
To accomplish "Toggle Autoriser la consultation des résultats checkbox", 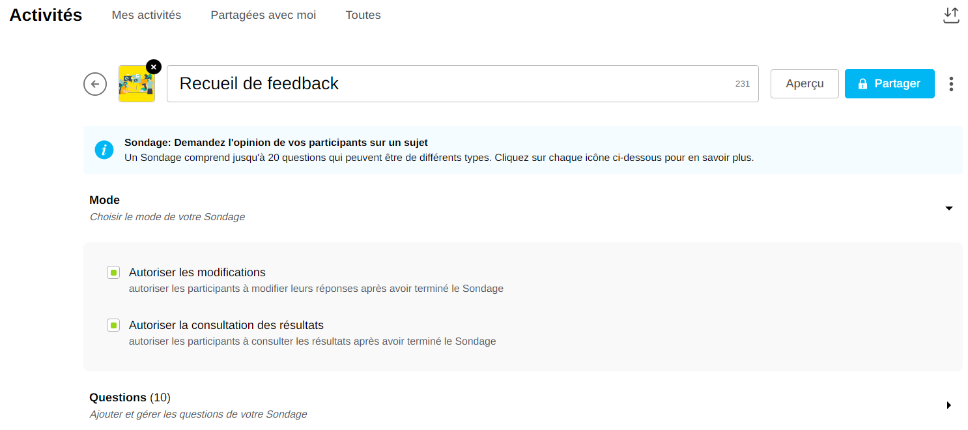I will (113, 325).
